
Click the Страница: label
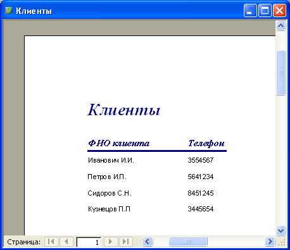tap(23, 242)
